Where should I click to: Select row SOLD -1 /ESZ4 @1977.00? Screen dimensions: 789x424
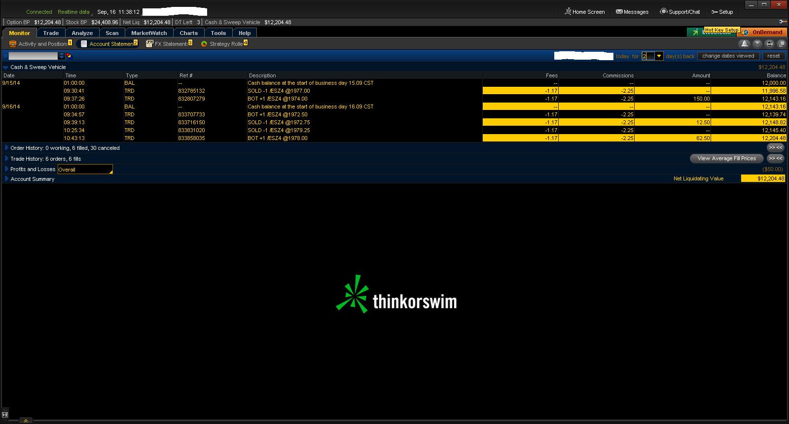(394, 91)
